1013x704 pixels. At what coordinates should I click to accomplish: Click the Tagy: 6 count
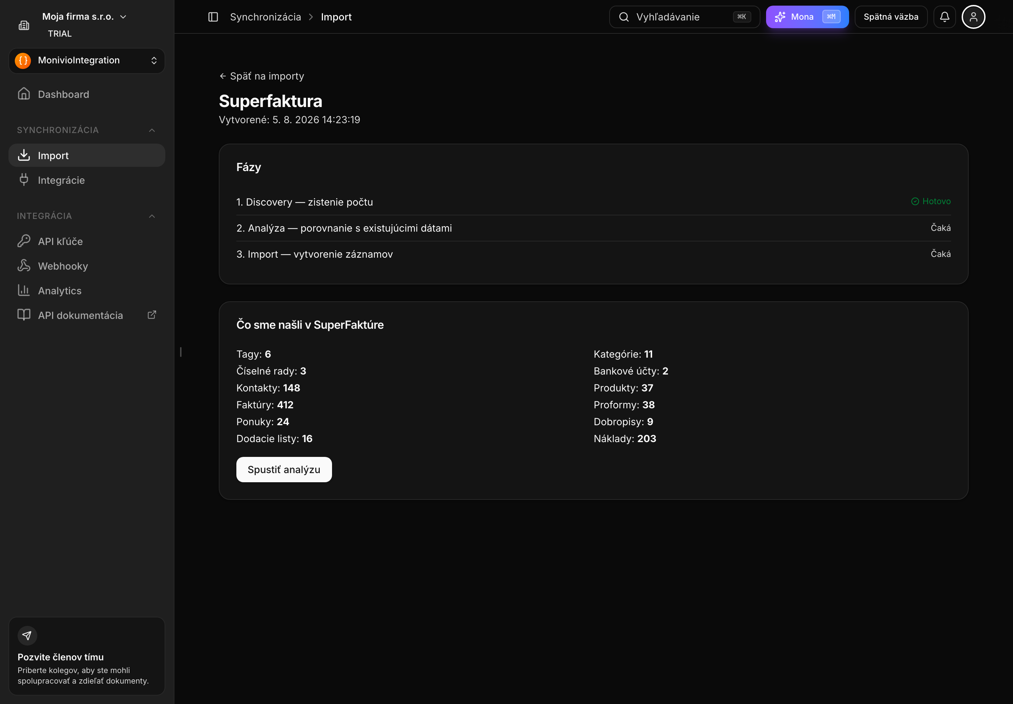coord(254,354)
